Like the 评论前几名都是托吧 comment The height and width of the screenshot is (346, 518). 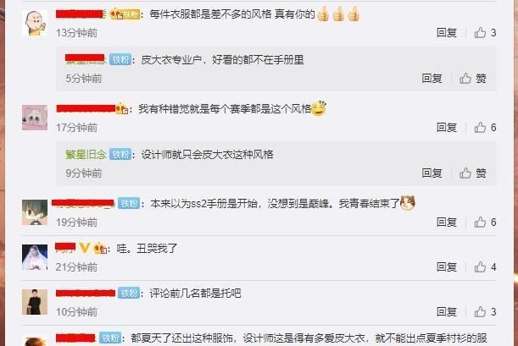pos(485,311)
